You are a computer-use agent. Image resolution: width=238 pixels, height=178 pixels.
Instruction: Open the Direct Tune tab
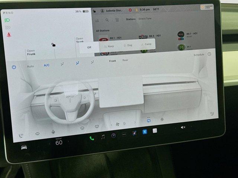[x=145, y=19]
